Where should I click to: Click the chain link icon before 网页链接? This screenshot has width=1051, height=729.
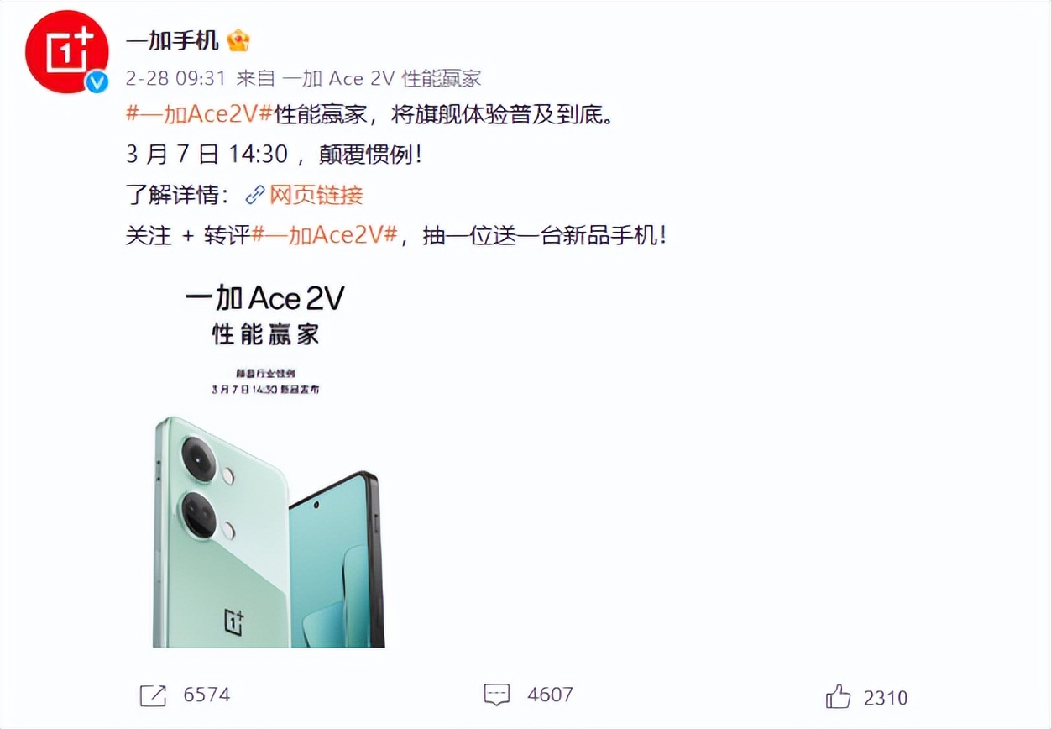click(x=255, y=196)
